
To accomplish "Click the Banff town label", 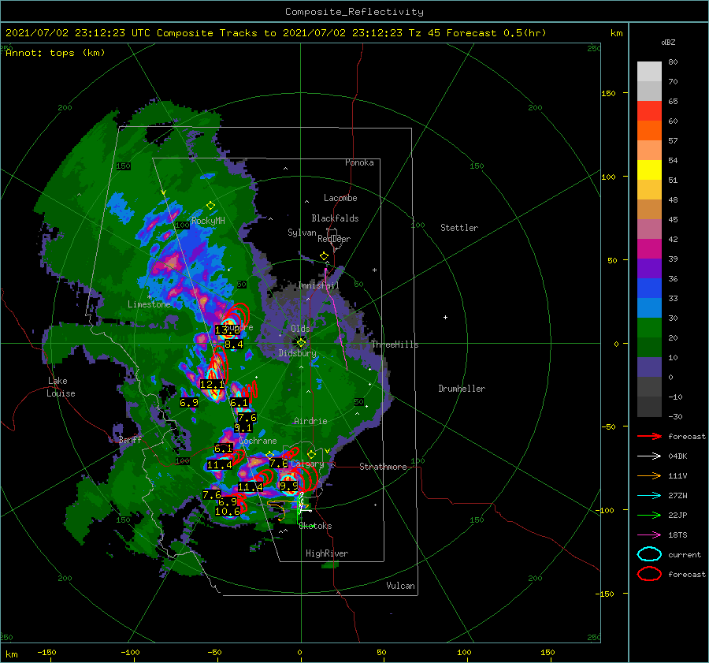I will coord(130,440).
